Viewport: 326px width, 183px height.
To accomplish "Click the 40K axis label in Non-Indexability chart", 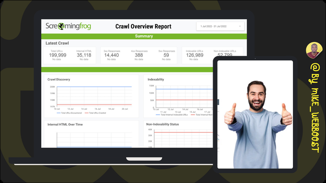I will [x=150, y=129].
